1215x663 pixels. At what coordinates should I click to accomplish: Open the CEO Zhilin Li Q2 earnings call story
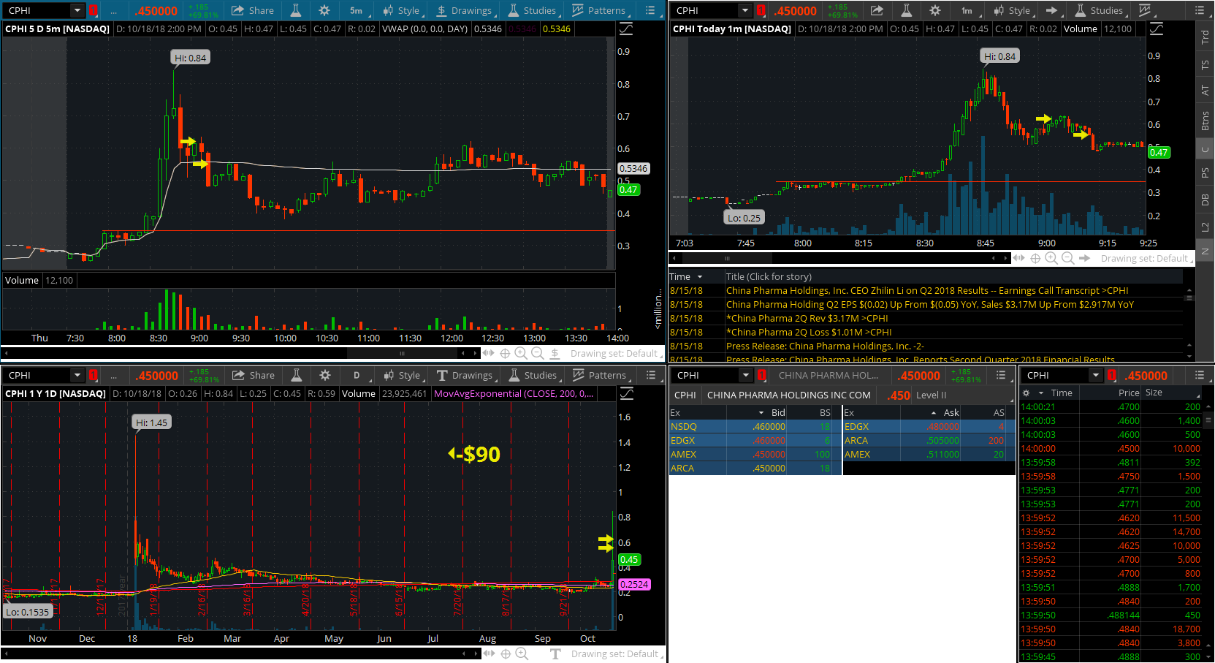point(927,290)
